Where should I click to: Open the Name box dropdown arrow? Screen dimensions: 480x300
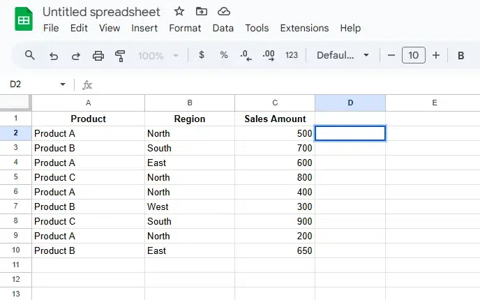63,84
